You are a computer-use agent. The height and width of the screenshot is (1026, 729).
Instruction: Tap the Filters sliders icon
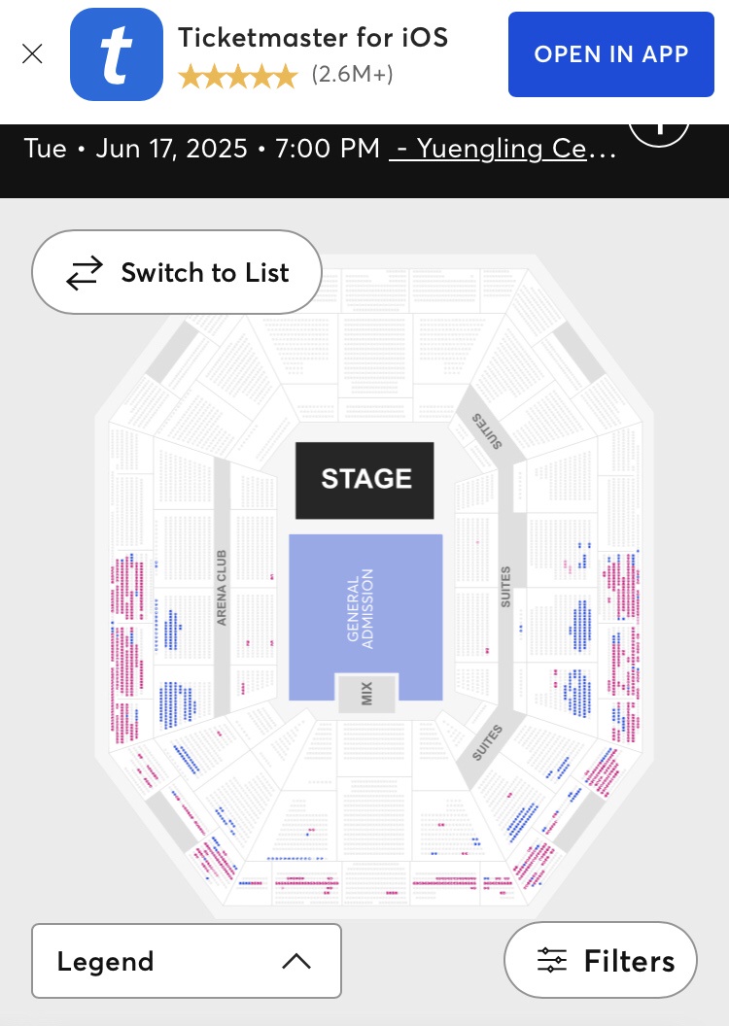click(552, 961)
